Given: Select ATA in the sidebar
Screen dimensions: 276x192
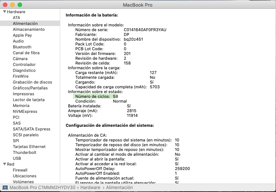Looking at the screenshot, I should click(x=17, y=18).
